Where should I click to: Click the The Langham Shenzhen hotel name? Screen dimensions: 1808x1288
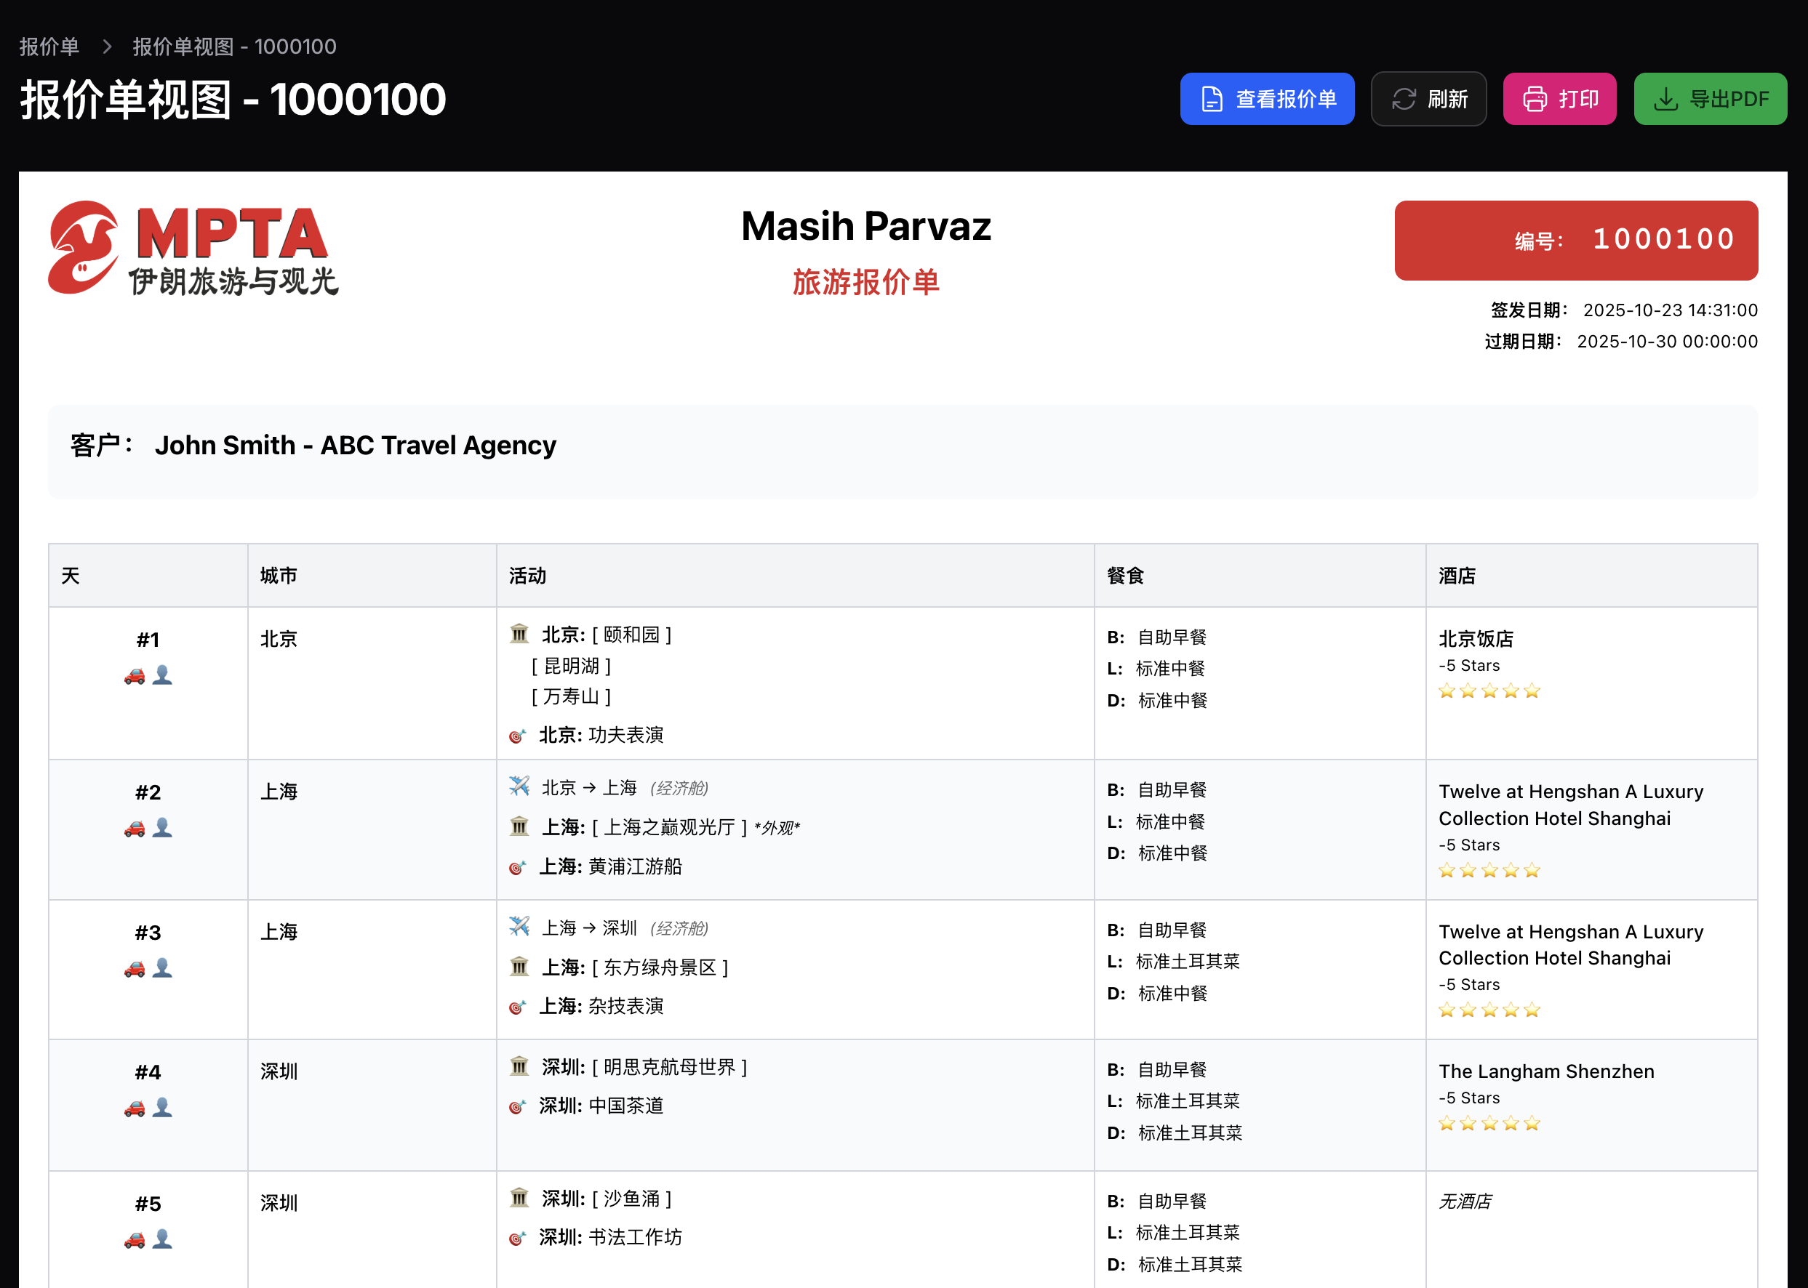point(1546,1071)
